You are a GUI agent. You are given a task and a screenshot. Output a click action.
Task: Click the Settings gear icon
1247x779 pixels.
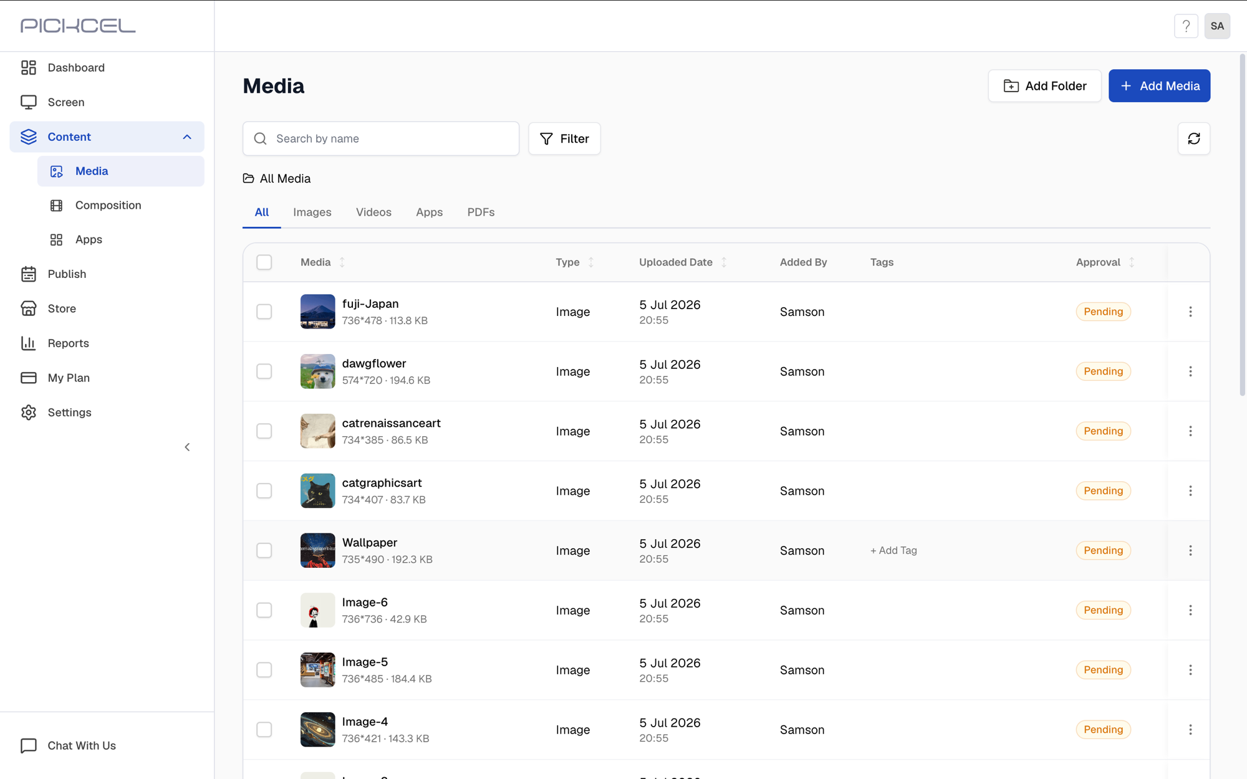29,413
